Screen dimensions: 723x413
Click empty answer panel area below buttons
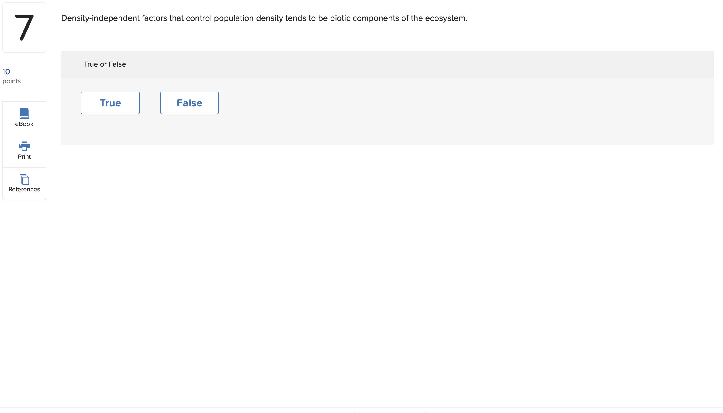(386, 131)
